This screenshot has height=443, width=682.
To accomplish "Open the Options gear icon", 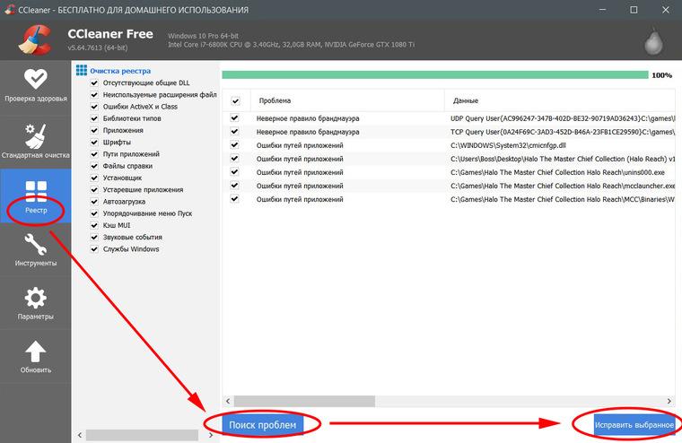I will [36, 298].
